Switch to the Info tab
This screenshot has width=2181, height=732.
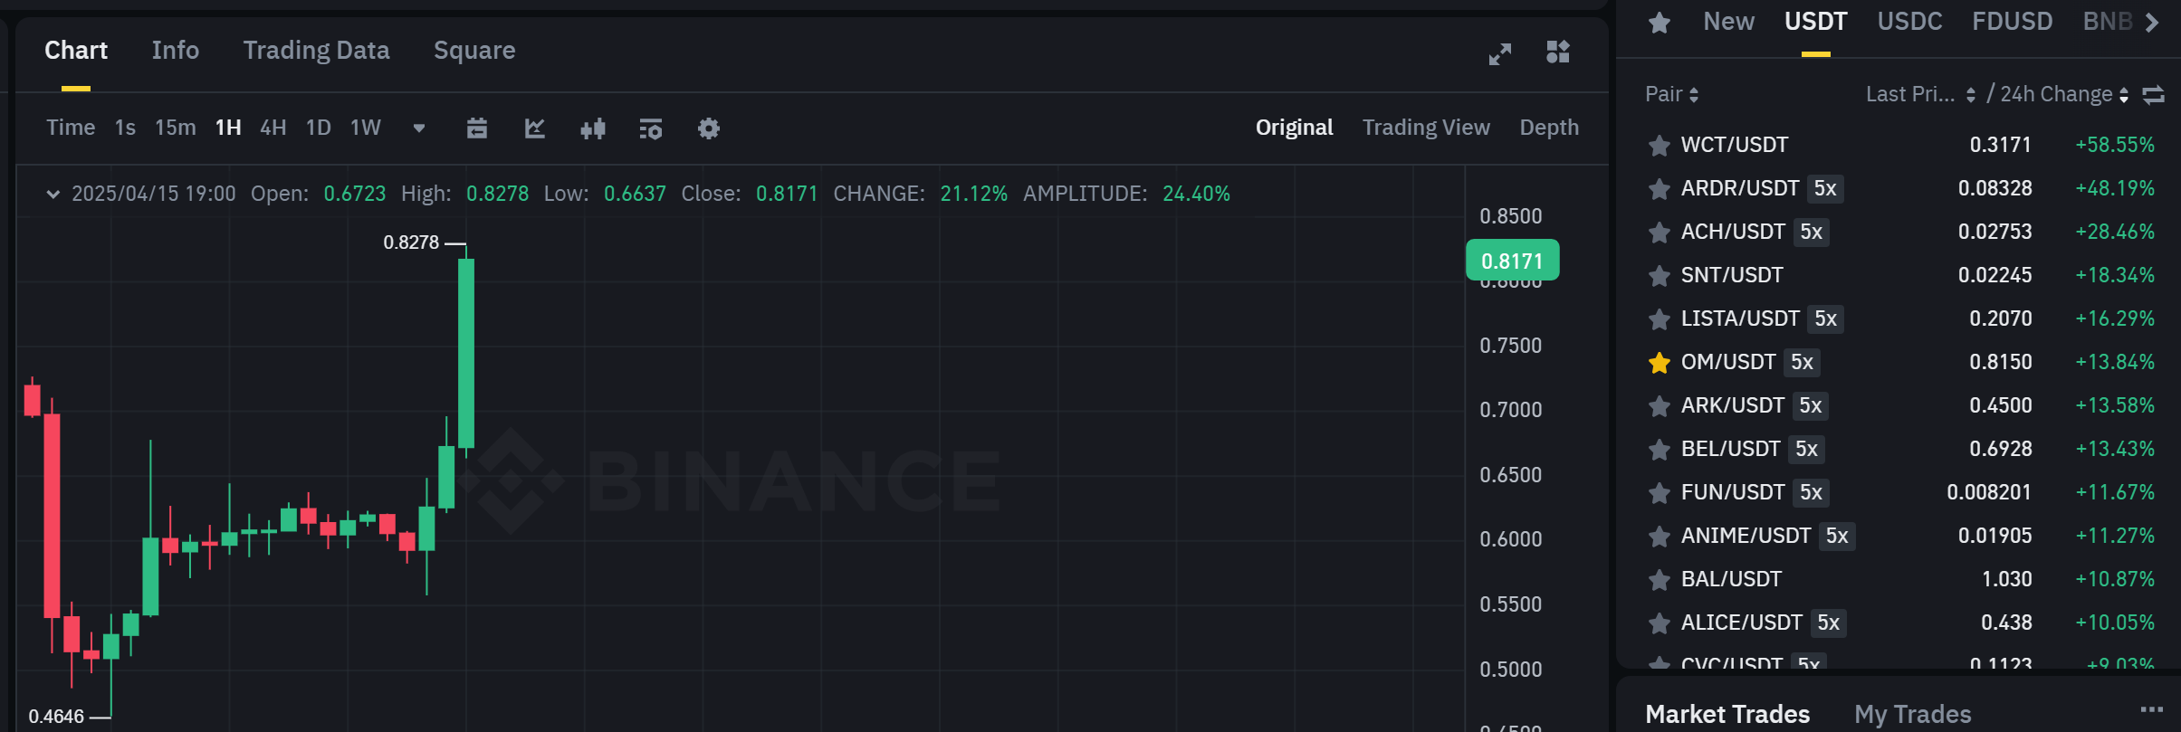click(x=176, y=51)
